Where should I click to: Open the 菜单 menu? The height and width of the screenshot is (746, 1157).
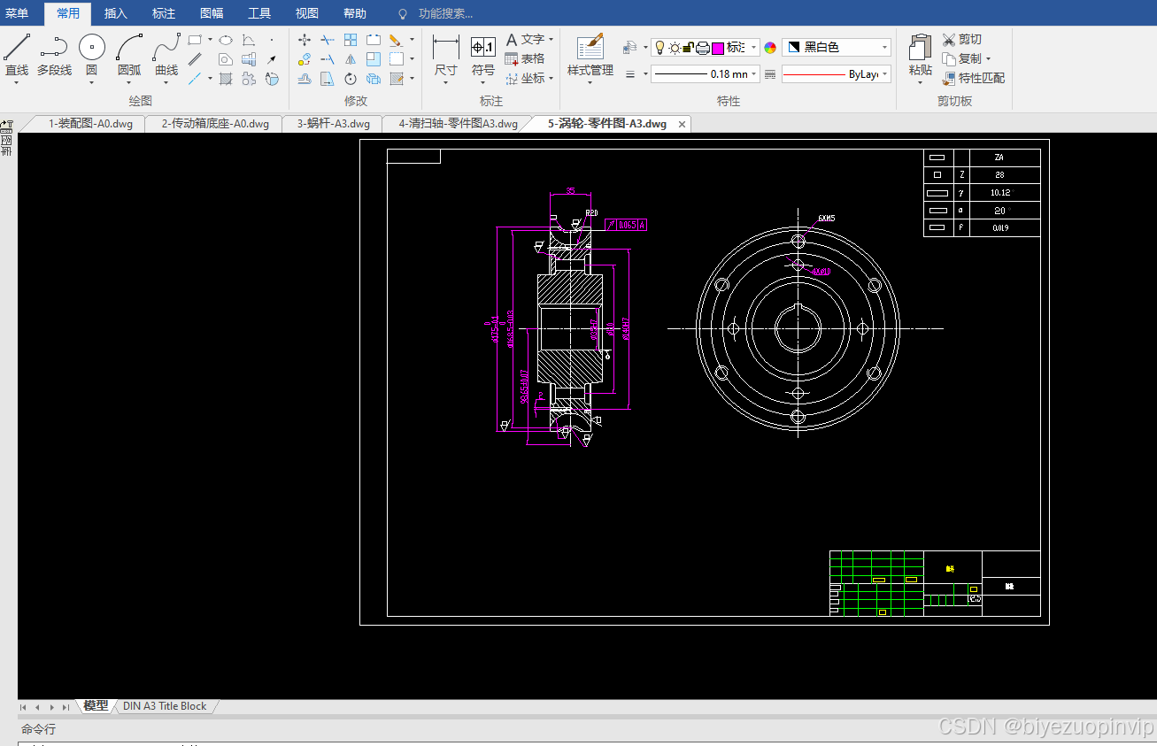point(17,13)
